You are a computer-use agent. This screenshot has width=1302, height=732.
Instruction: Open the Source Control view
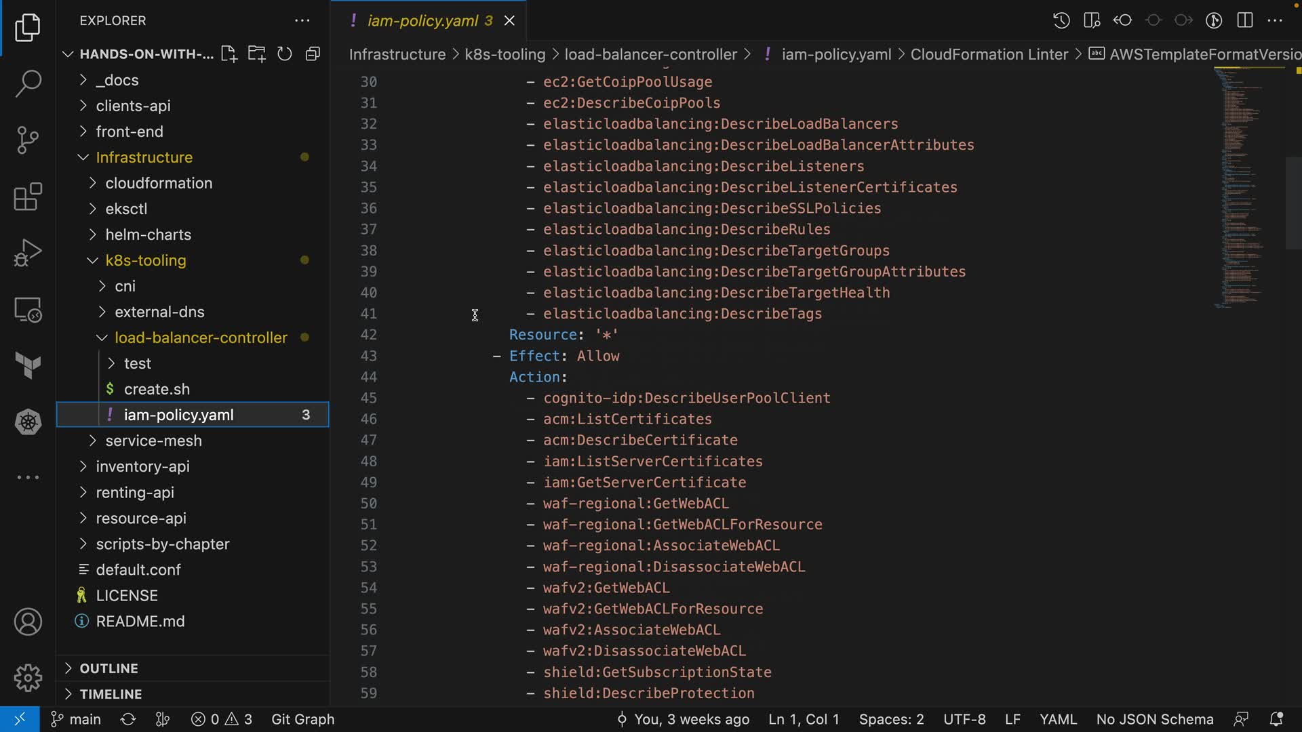coord(28,140)
